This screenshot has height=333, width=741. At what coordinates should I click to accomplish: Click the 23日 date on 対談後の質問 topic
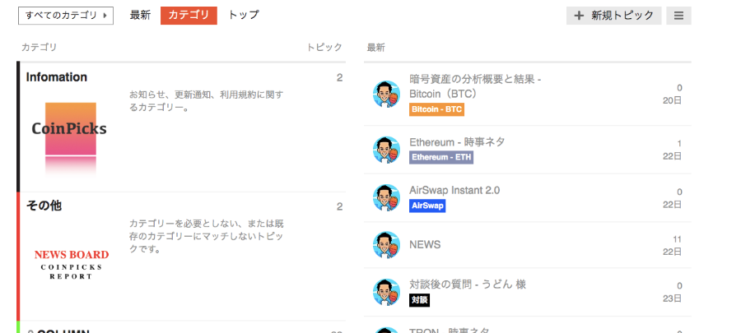point(672,298)
